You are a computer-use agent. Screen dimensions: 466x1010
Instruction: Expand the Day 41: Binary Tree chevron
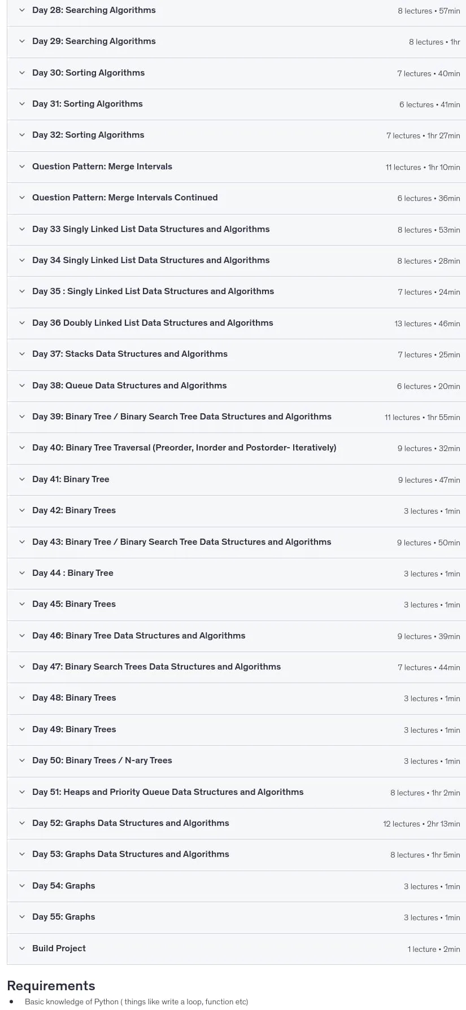[x=22, y=479]
